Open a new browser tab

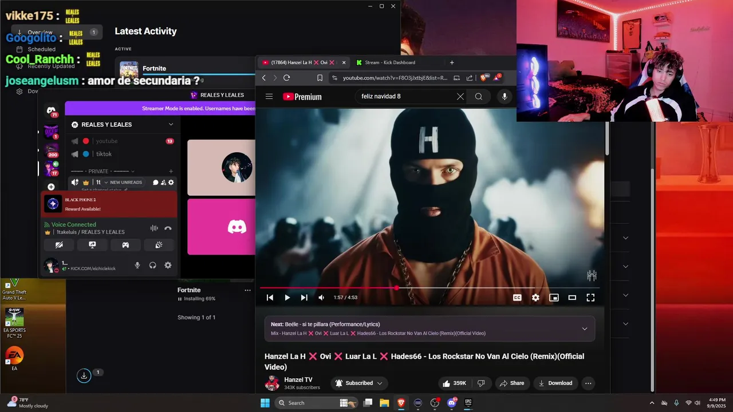pyautogui.click(x=452, y=62)
